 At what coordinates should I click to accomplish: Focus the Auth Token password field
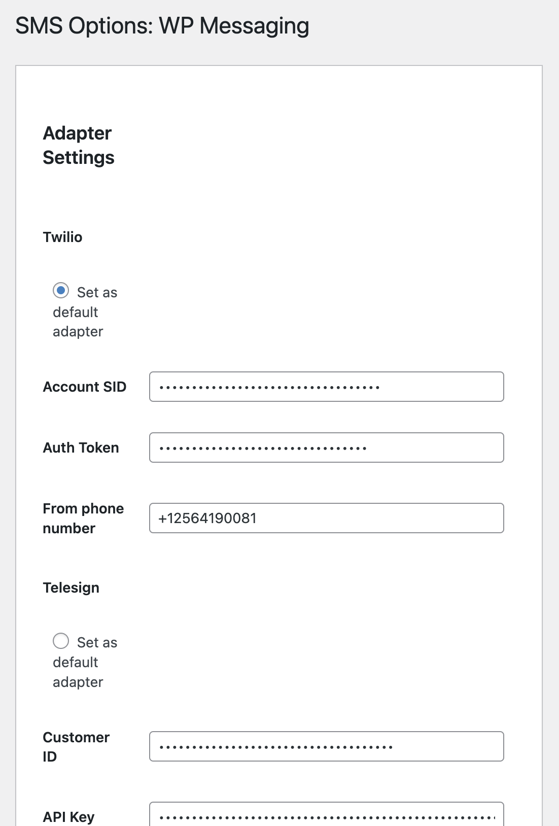[x=327, y=448]
